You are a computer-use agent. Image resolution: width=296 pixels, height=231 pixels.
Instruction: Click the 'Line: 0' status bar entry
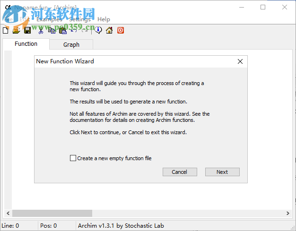[10, 226]
